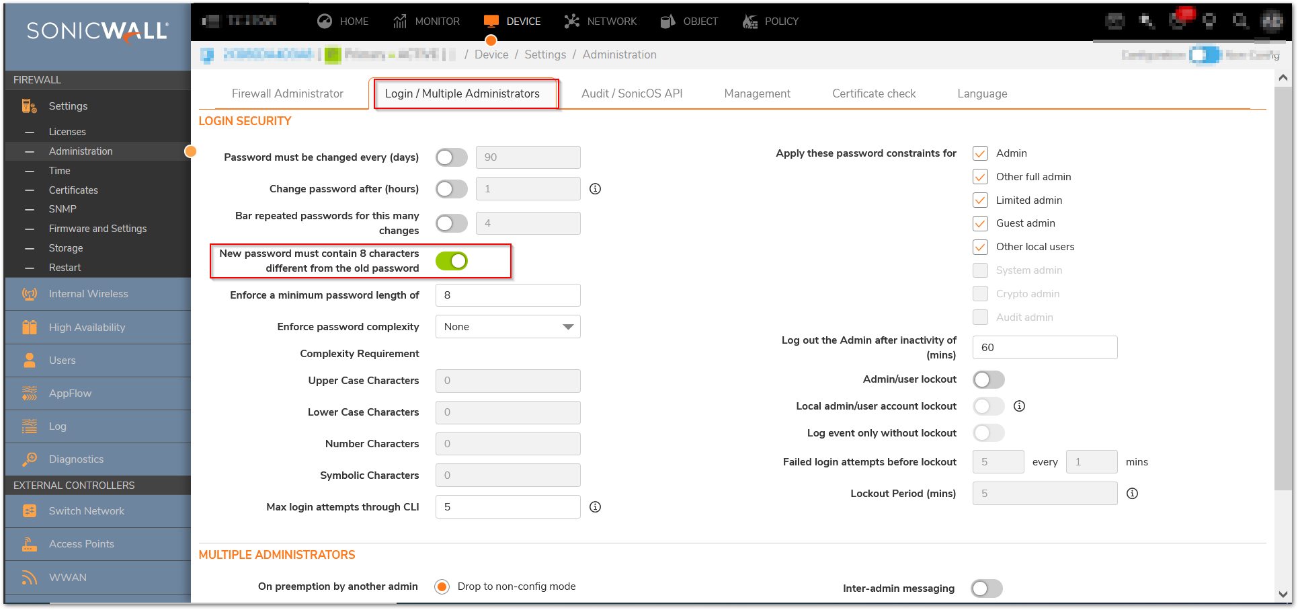Image resolution: width=1298 pixels, height=610 pixels.
Task: Disable New password 8 characters different toggle
Action: click(452, 261)
